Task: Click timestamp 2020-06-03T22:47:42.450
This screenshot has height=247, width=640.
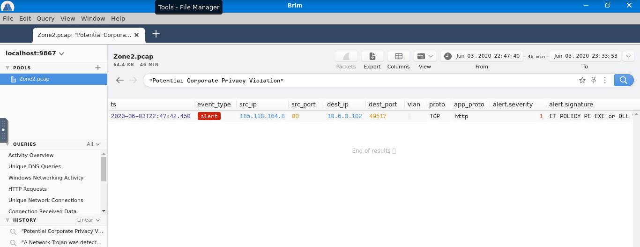Action: [151, 116]
